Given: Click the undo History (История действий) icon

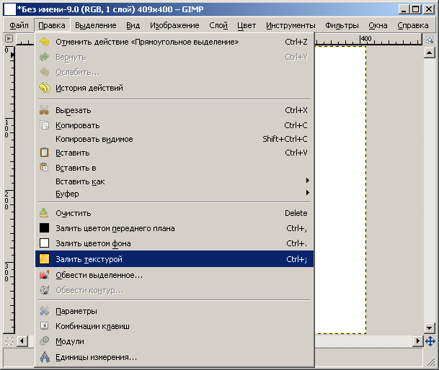Looking at the screenshot, I should tap(44, 88).
